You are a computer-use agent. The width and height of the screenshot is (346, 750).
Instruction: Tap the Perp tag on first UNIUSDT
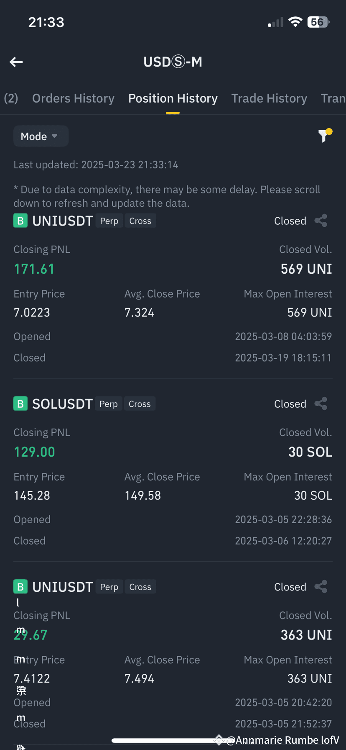(x=109, y=221)
